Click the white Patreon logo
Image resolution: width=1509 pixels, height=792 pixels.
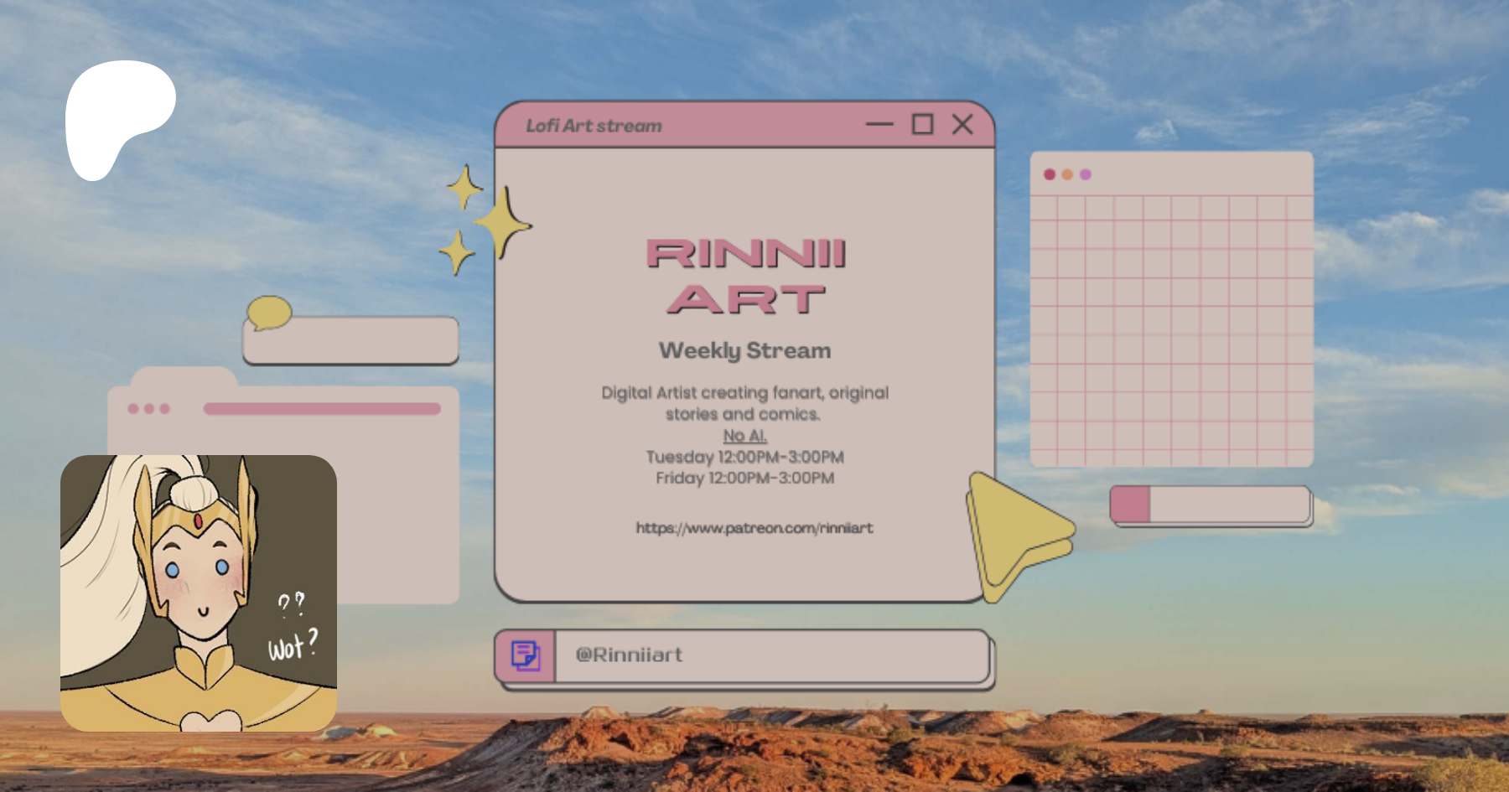117,116
